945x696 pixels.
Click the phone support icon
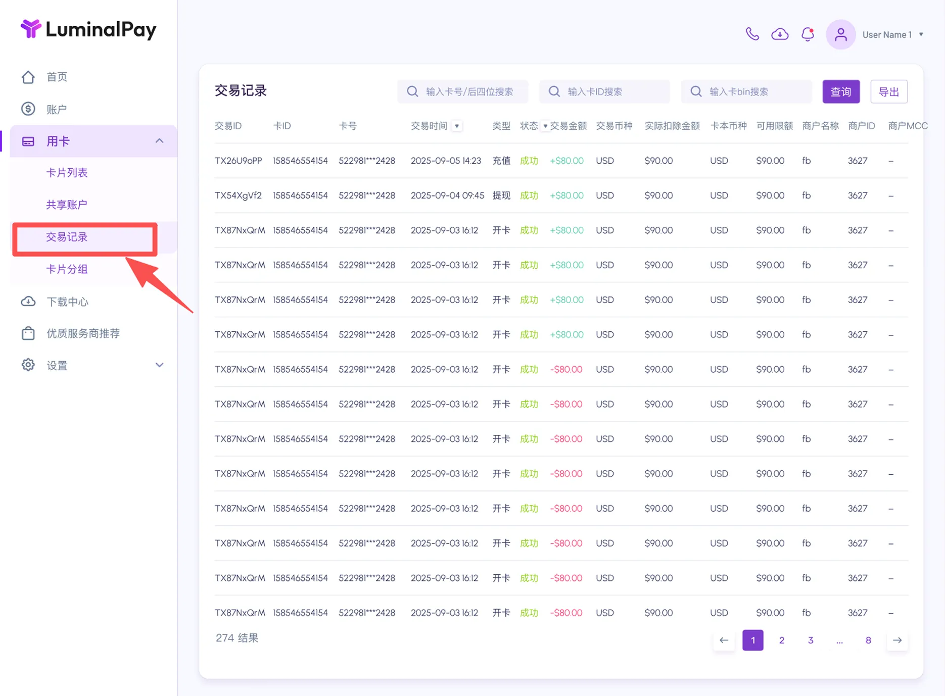pos(752,34)
